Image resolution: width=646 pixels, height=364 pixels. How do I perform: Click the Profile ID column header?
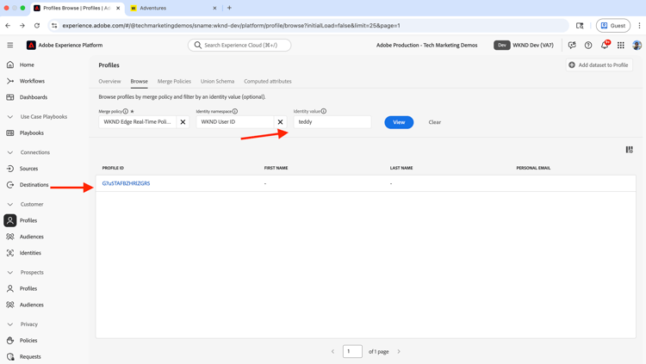(113, 168)
